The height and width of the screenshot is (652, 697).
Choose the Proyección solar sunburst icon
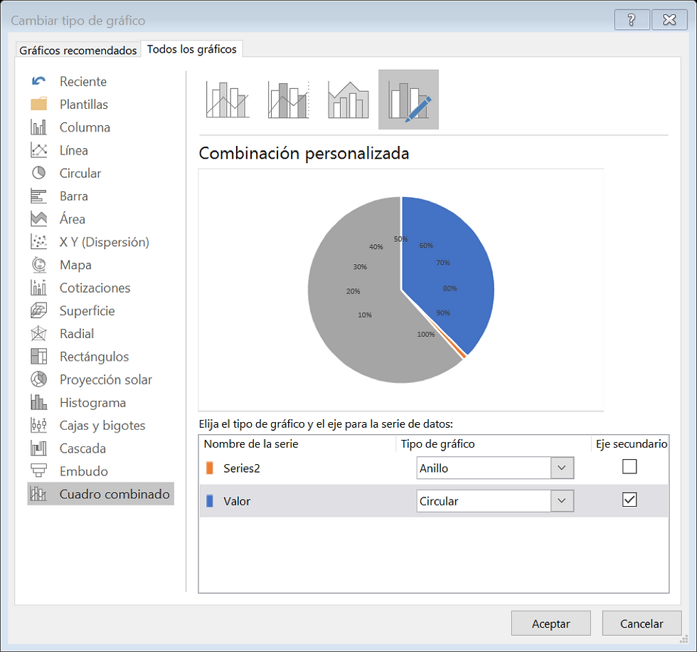coord(38,379)
